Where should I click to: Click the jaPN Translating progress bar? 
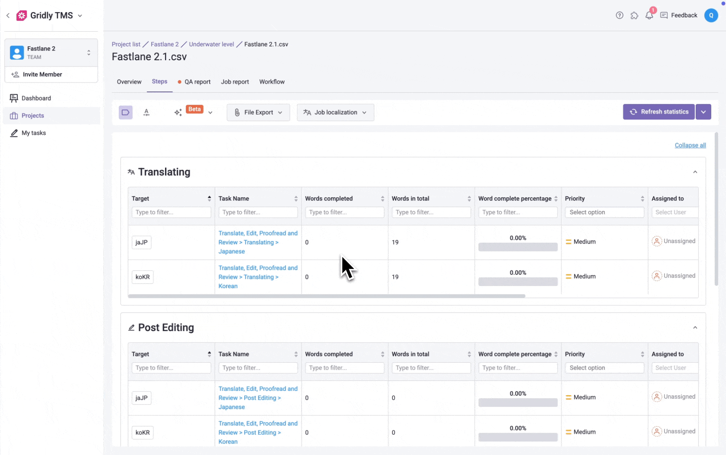tap(518, 247)
